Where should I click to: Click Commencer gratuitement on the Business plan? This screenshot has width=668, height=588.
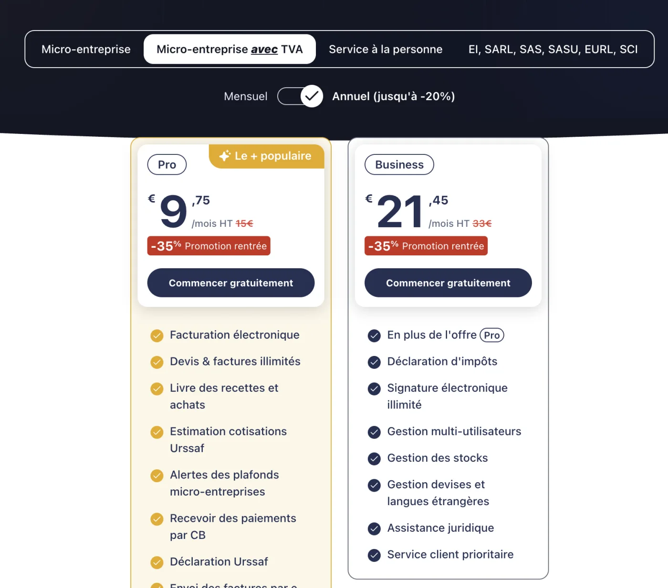[x=448, y=283]
